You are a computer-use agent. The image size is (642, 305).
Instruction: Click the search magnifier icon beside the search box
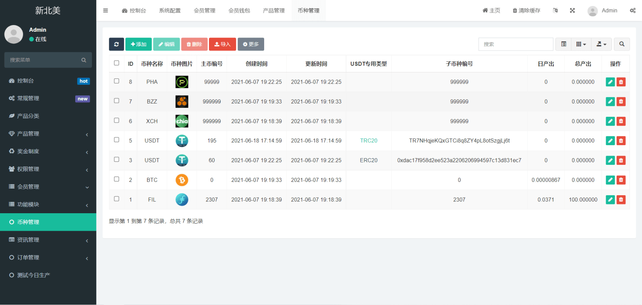(x=622, y=44)
